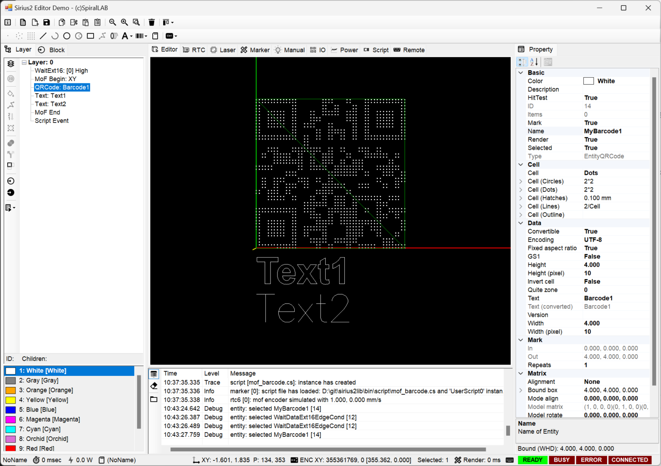This screenshot has height=466, width=661.
Task: Click the New document icon
Action: point(23,22)
